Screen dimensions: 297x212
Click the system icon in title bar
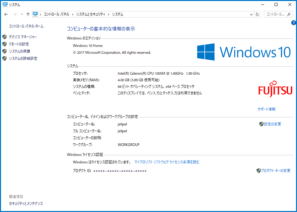click(x=5, y=5)
